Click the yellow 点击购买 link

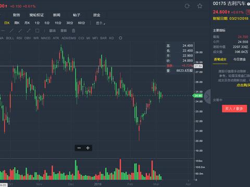pyautogui.click(x=243, y=85)
